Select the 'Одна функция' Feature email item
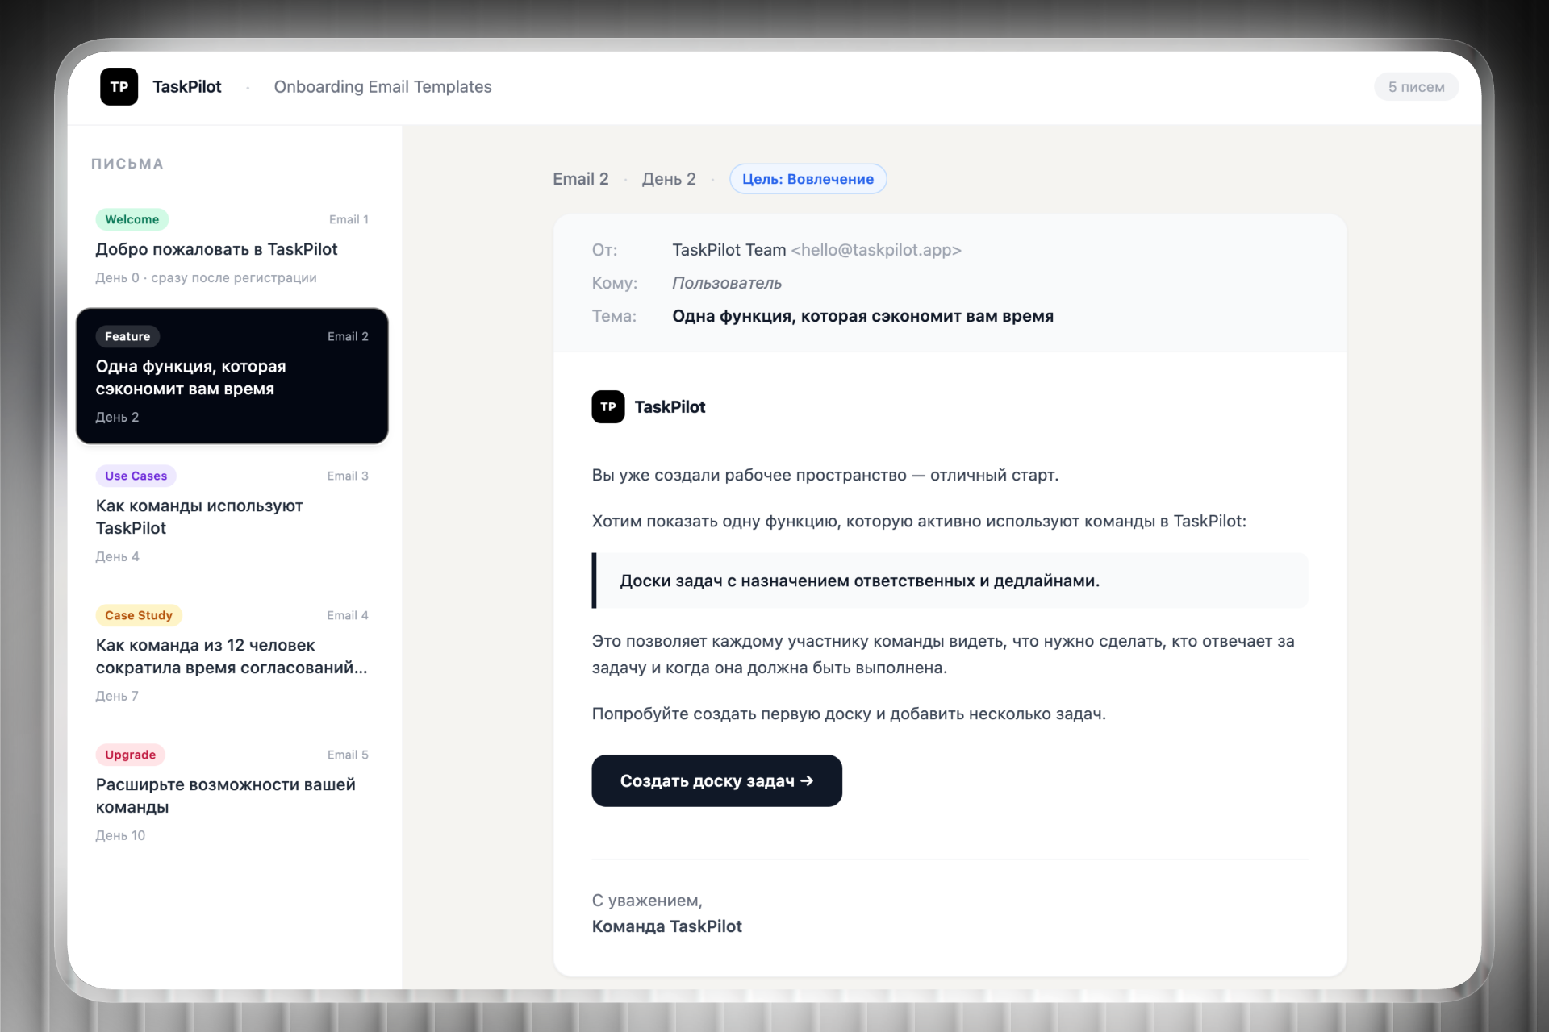 click(232, 377)
